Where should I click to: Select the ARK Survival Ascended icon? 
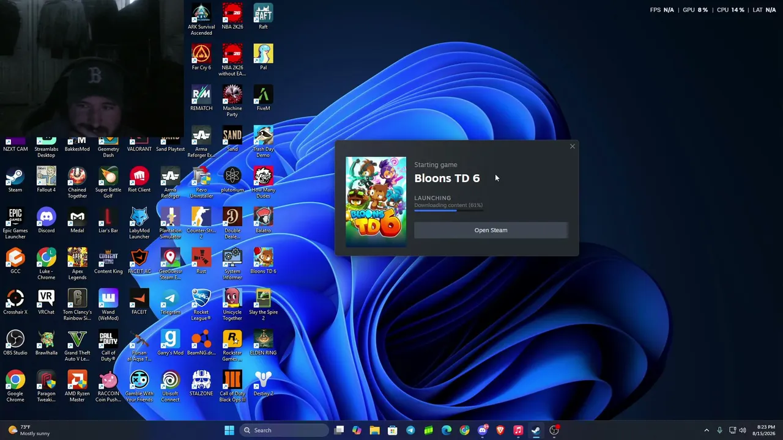click(201, 20)
